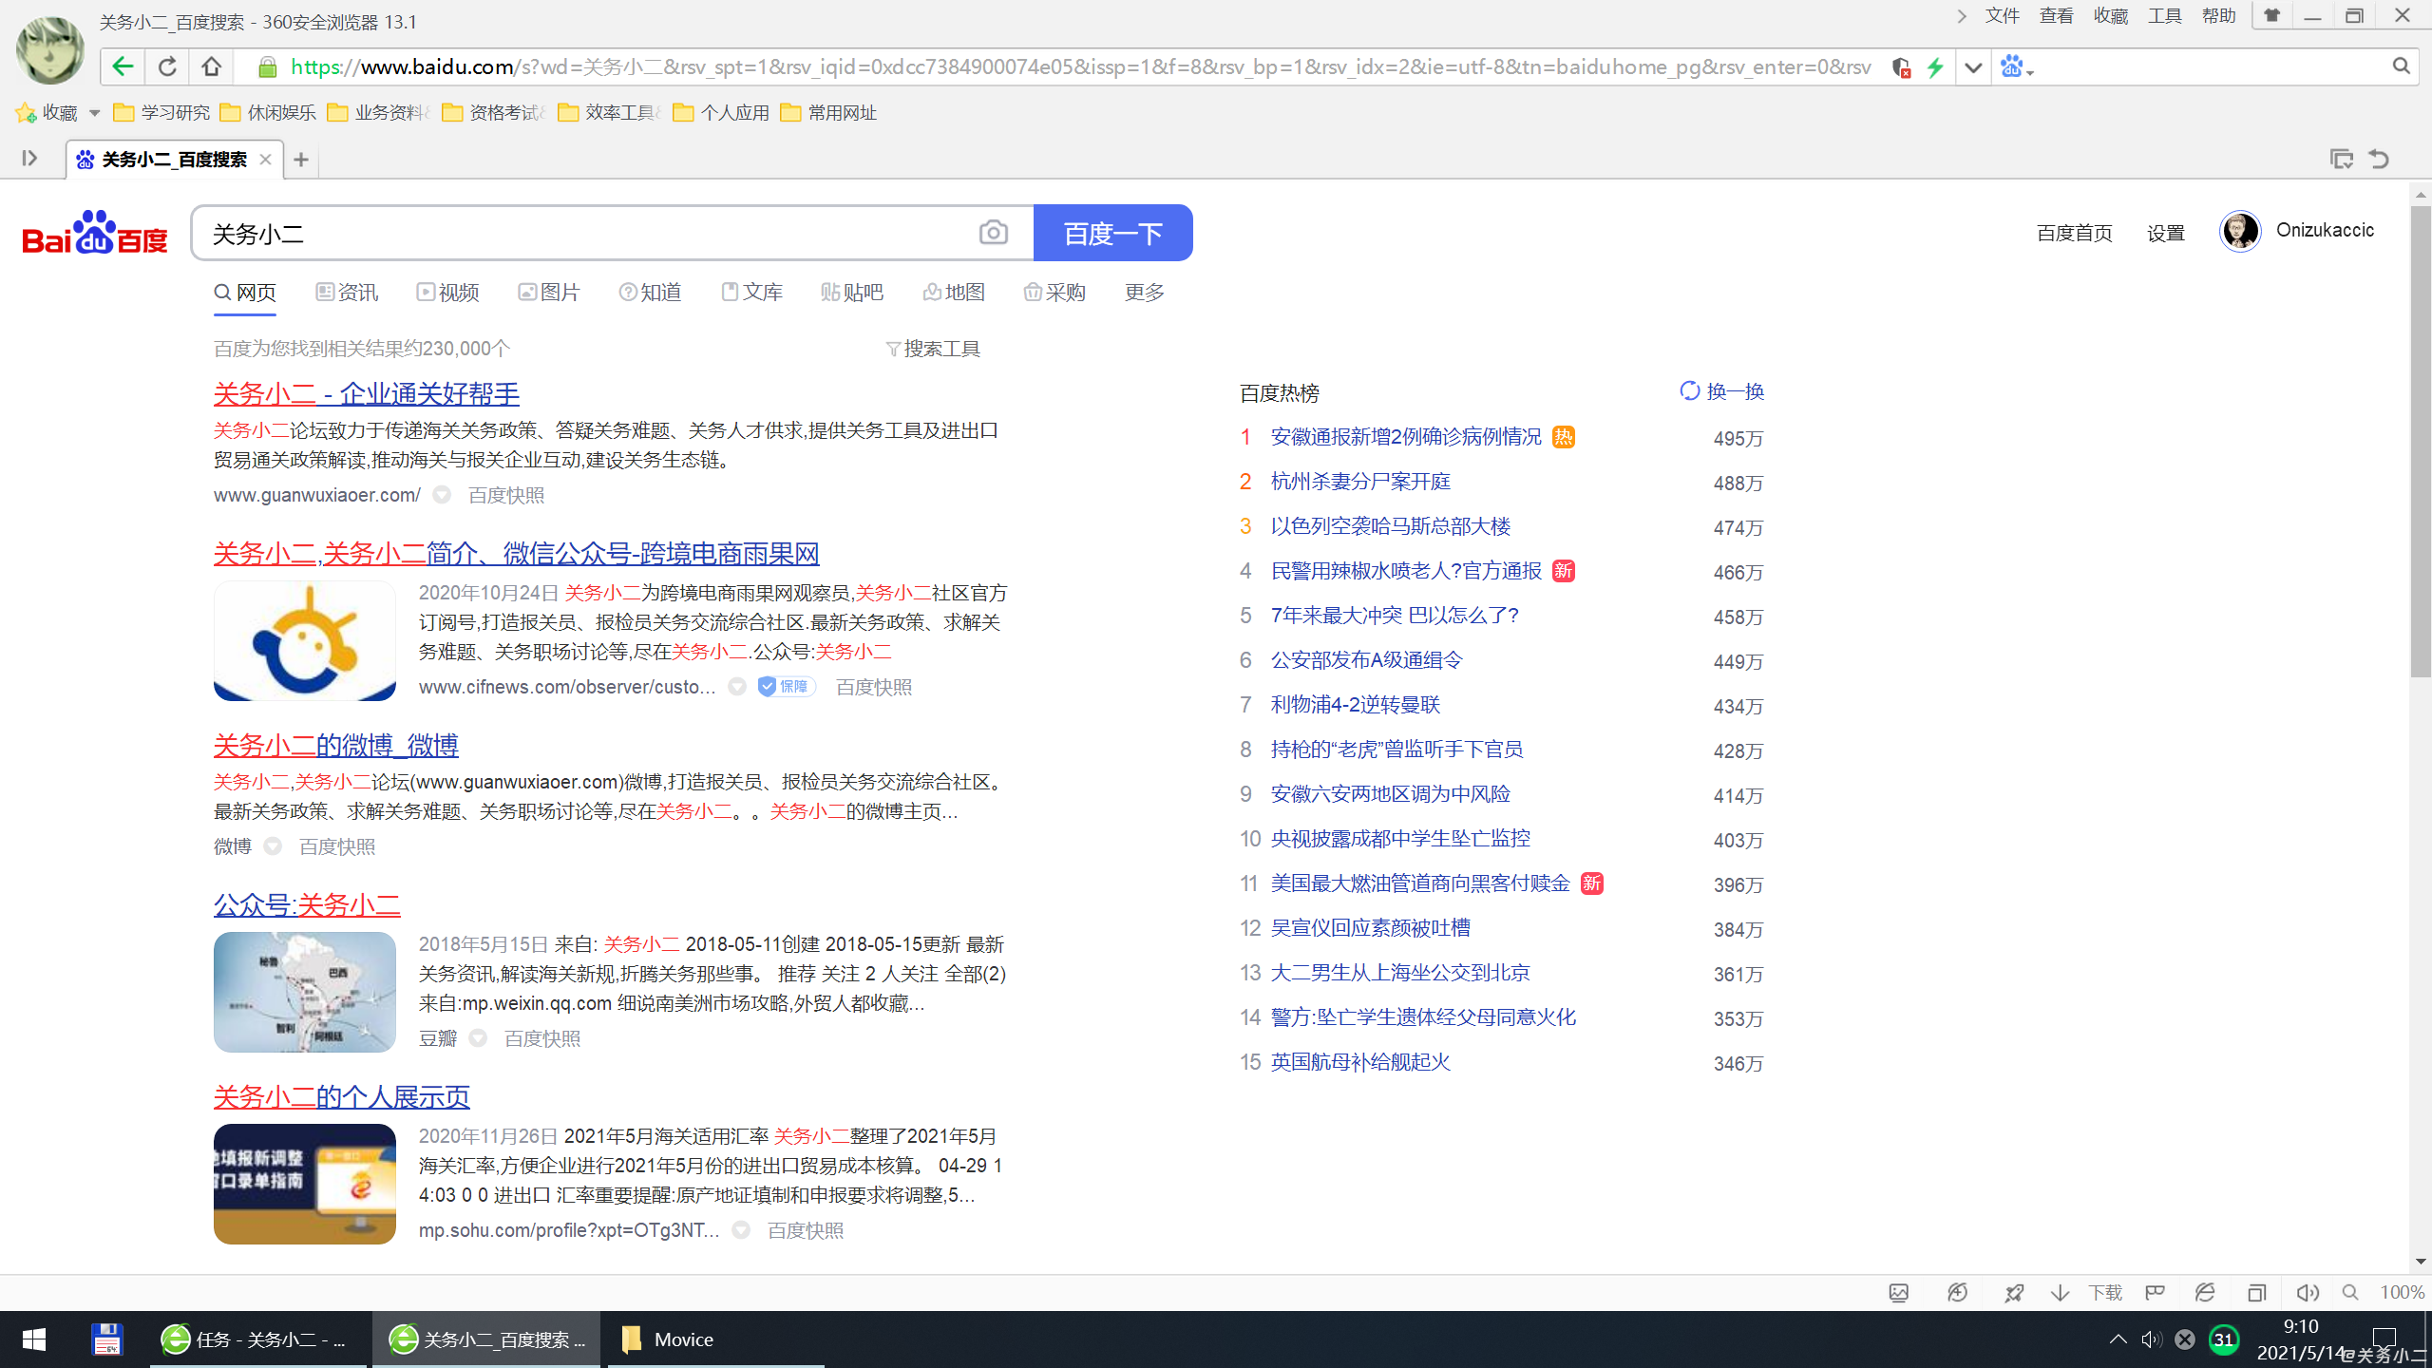Switch to the 地图 tab
The height and width of the screenshot is (1368, 2432).
[954, 293]
